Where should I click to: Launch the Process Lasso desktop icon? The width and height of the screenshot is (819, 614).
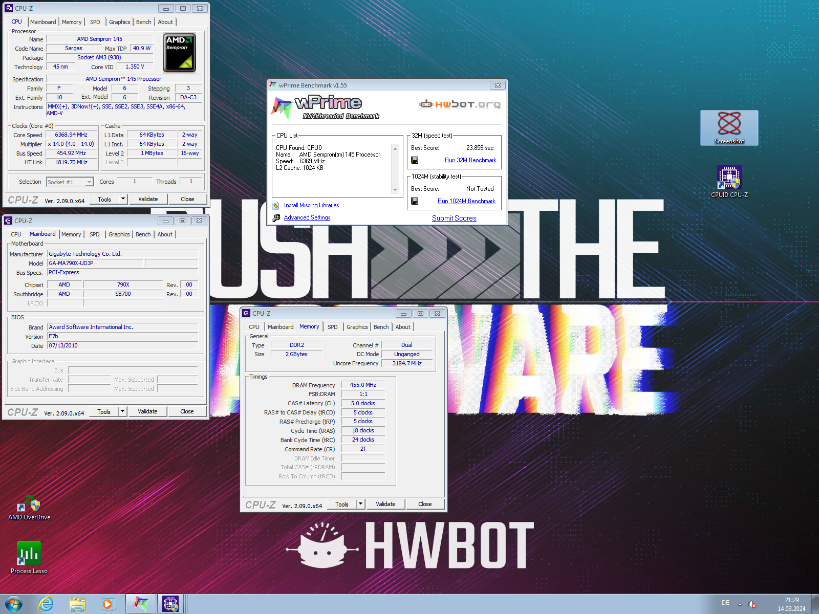29,558
